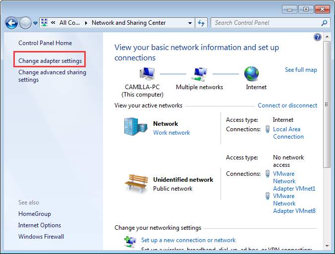Click the park bench Unidentified network icon
The image size is (335, 254).
tap(136, 183)
